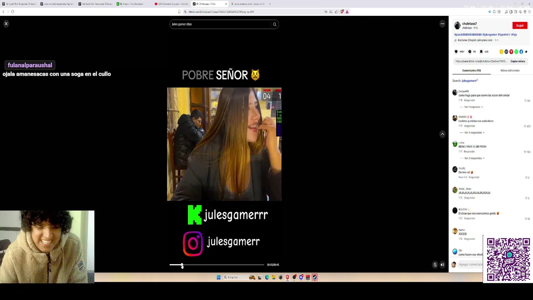Click the red send-to-friends icon
This screenshot has height=300, width=533.
pos(511,52)
